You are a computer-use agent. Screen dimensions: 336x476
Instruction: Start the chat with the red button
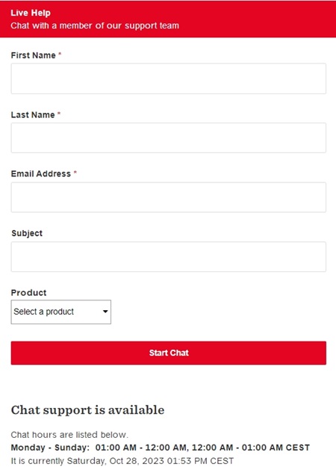(169, 353)
